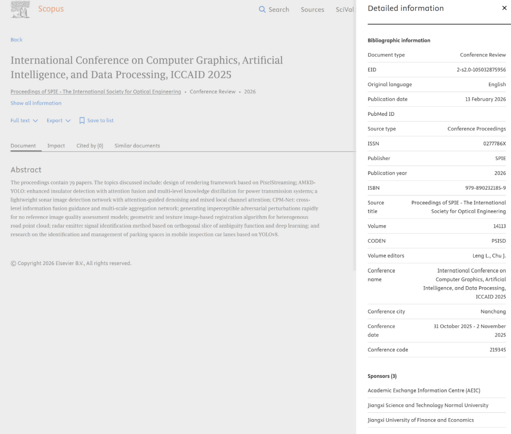This screenshot has height=434, width=511.
Task: Click the Scopus brand name
Action: [x=51, y=9]
